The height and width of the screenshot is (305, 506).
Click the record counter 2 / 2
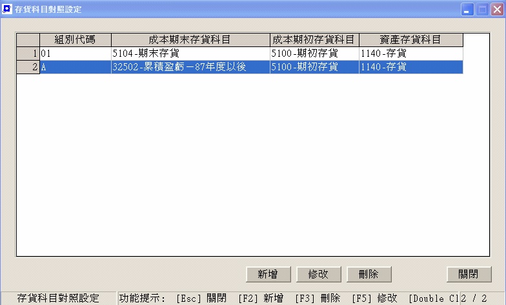click(474, 298)
